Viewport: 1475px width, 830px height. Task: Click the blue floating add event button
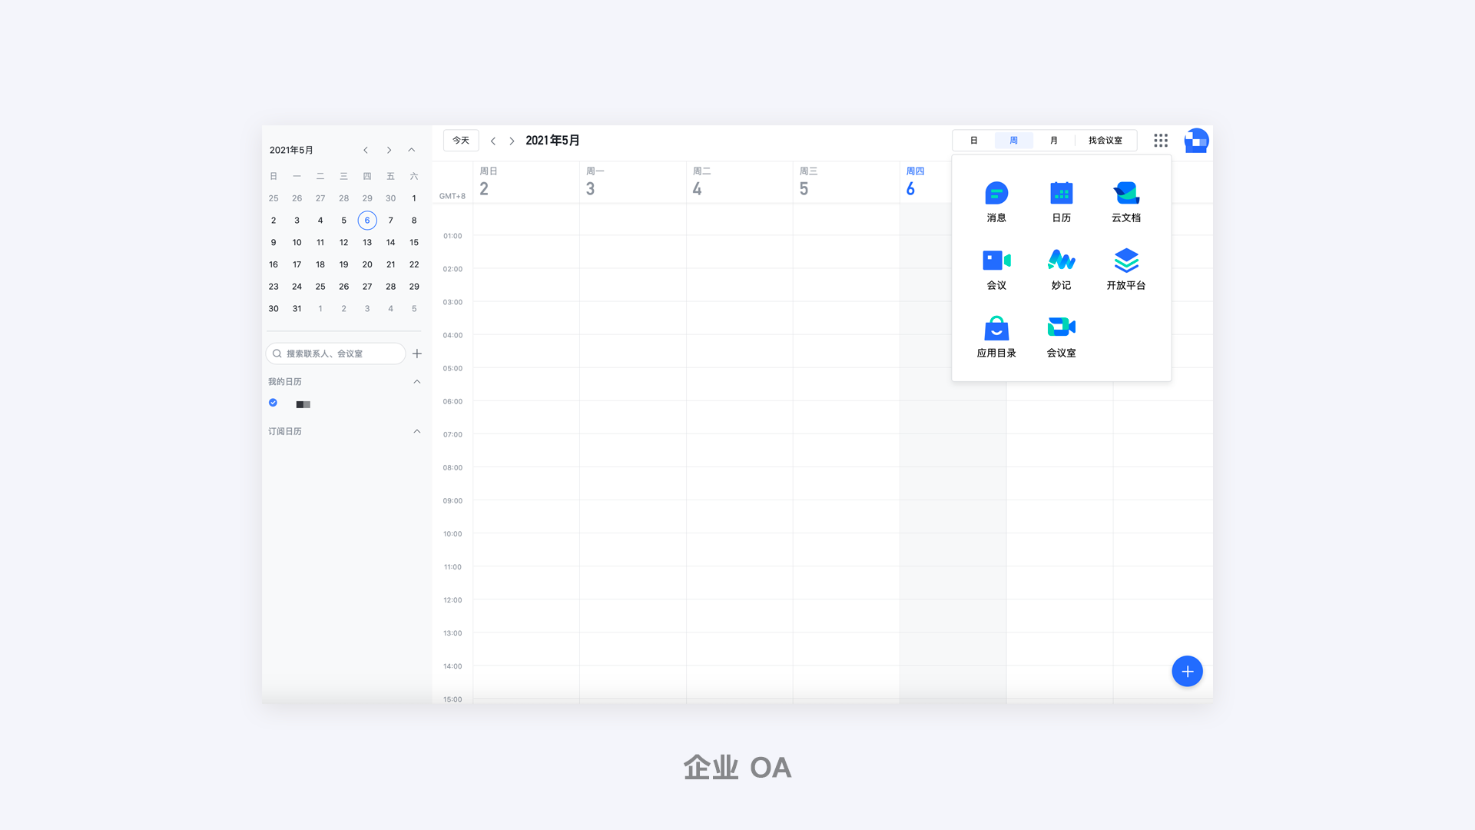(1187, 672)
